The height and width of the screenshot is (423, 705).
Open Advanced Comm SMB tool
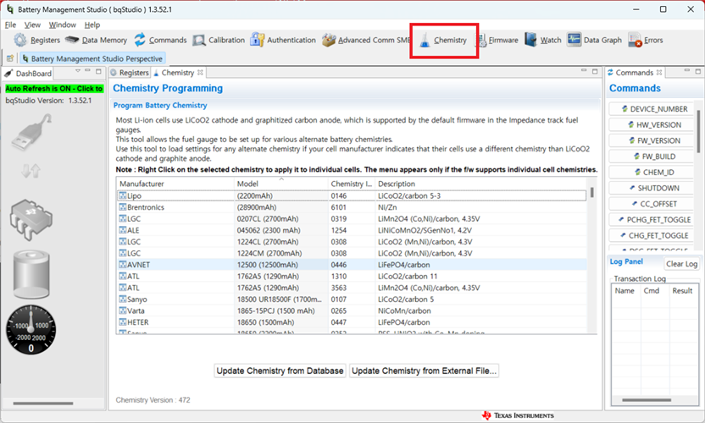(x=366, y=40)
